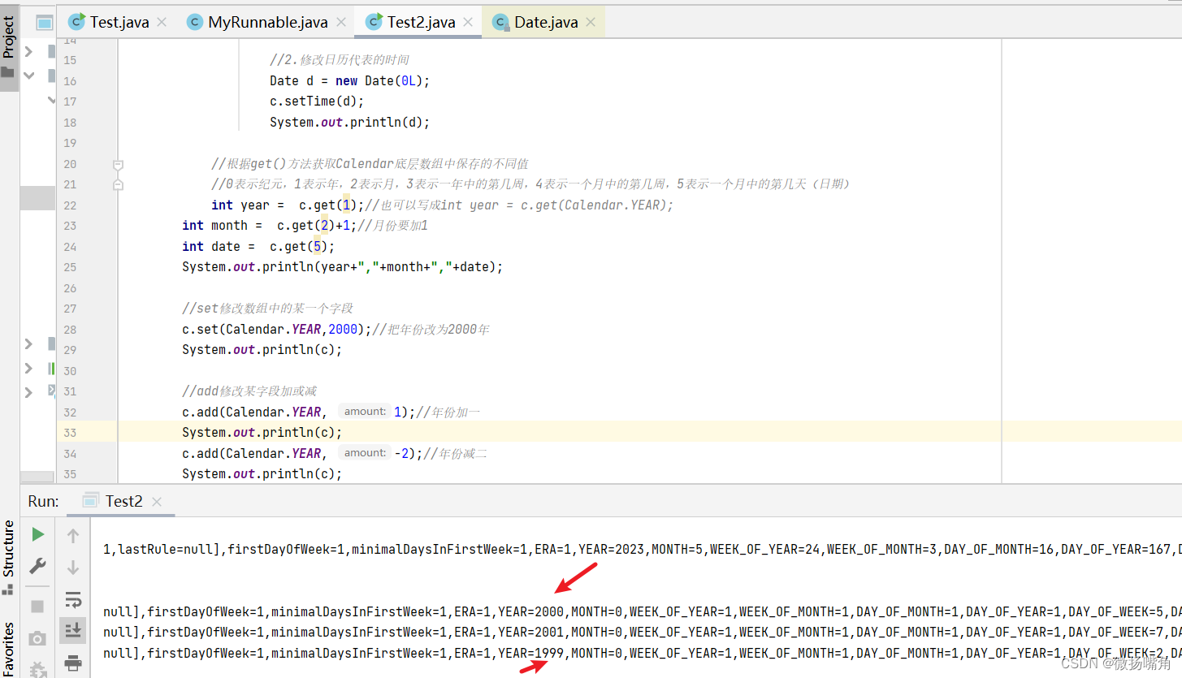This screenshot has height=678, width=1182.
Task: Click line number 28 in the gutter
Action: click(70, 330)
